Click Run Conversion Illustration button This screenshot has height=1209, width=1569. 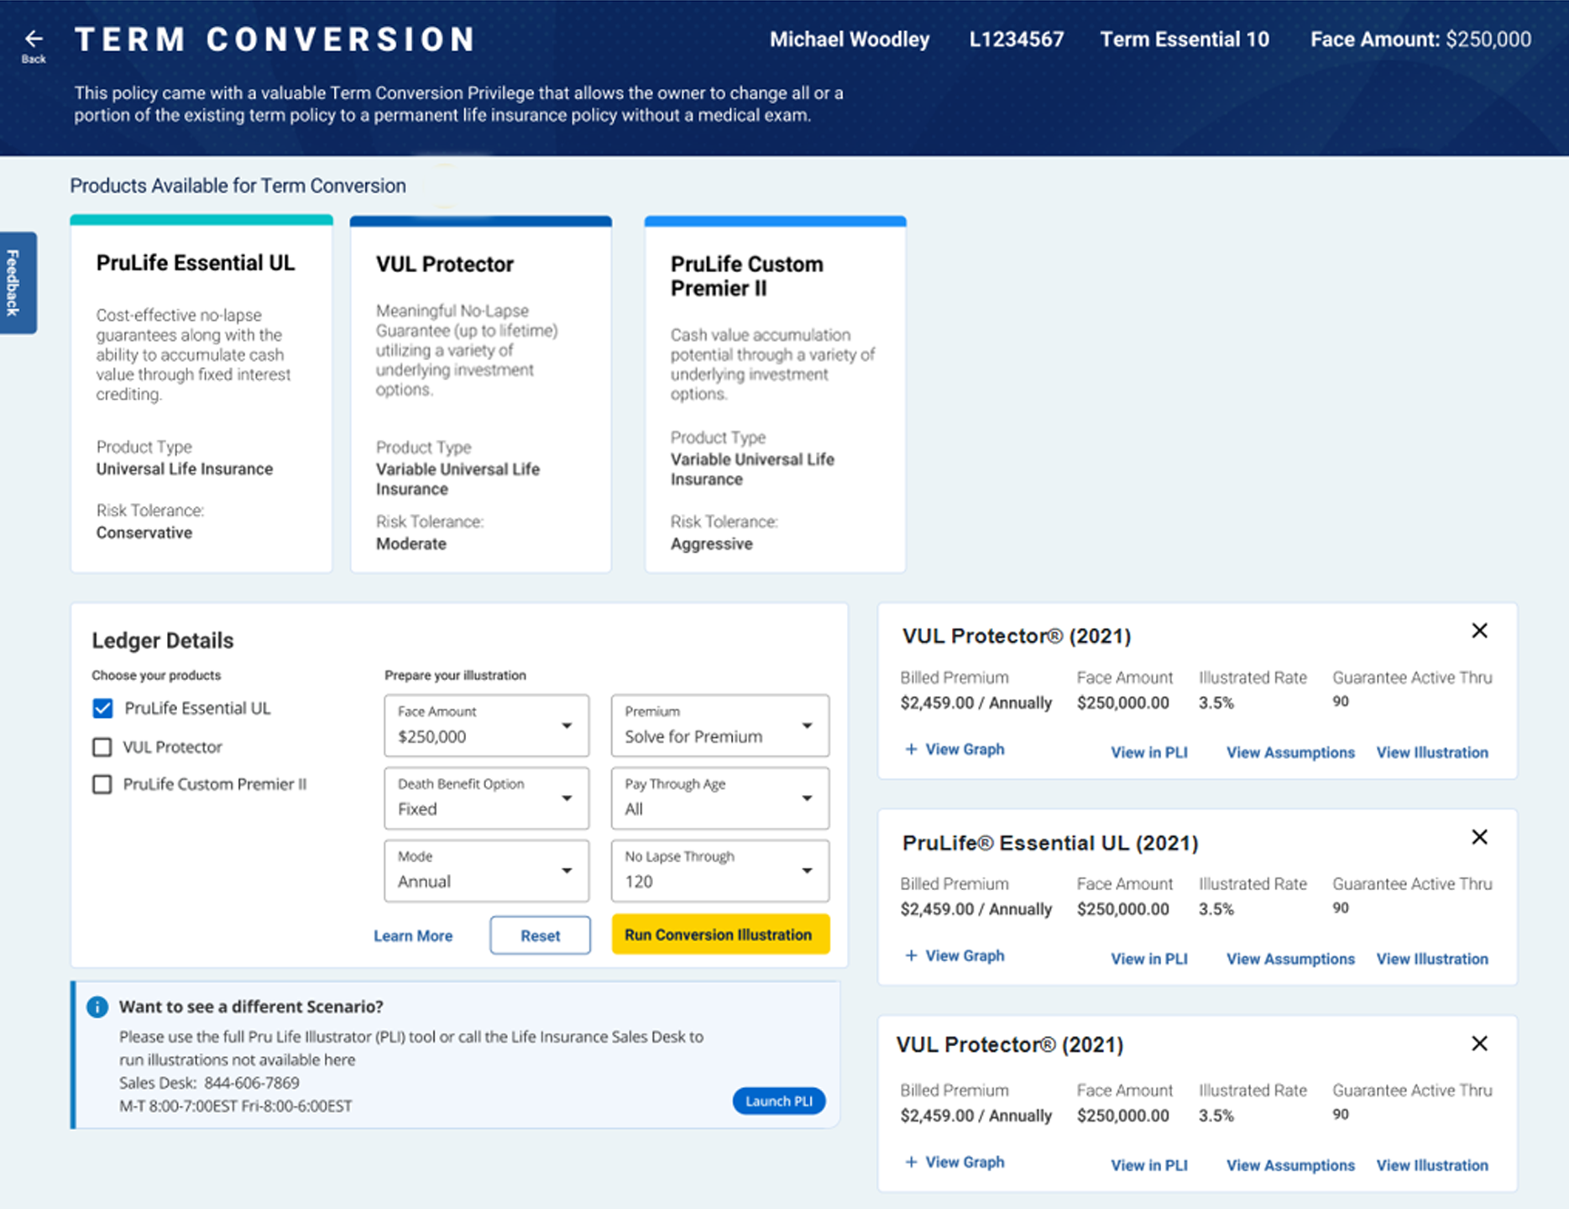(x=719, y=934)
